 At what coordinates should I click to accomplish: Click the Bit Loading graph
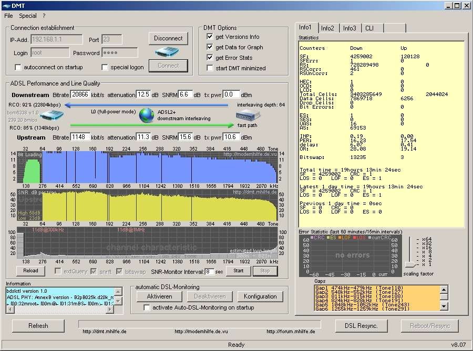coord(147,167)
